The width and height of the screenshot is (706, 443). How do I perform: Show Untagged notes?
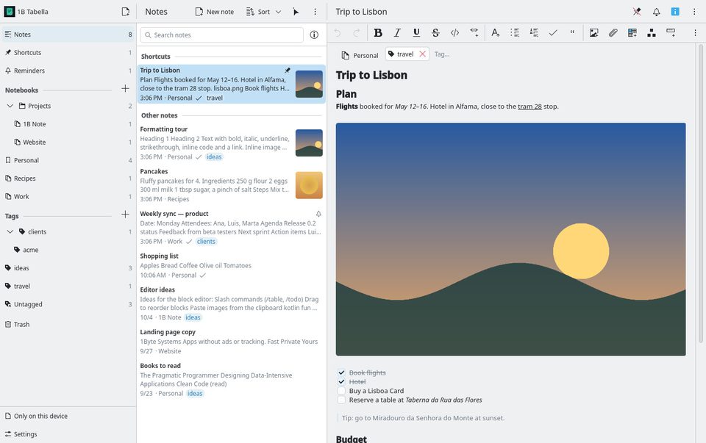pyautogui.click(x=68, y=304)
